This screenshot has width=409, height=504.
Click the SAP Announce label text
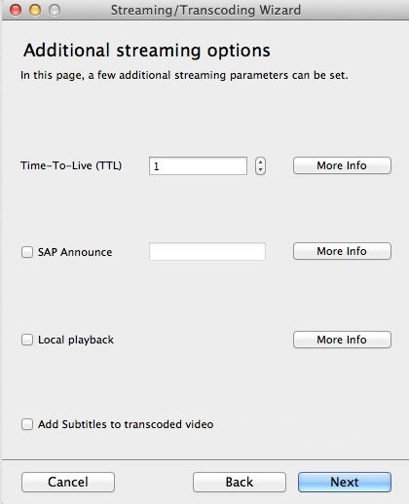[75, 252]
